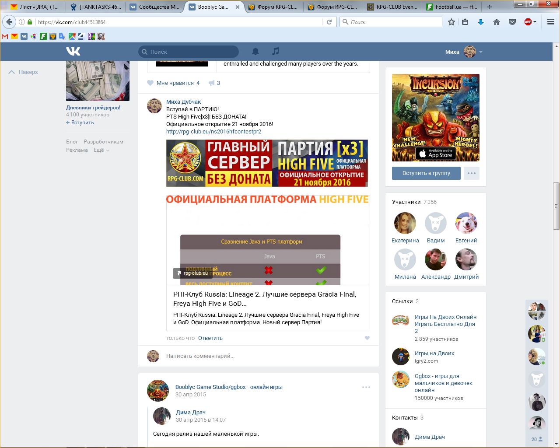Open the Gmail bookmark in bookmarks bar
The height and width of the screenshot is (448, 560).
5,36
